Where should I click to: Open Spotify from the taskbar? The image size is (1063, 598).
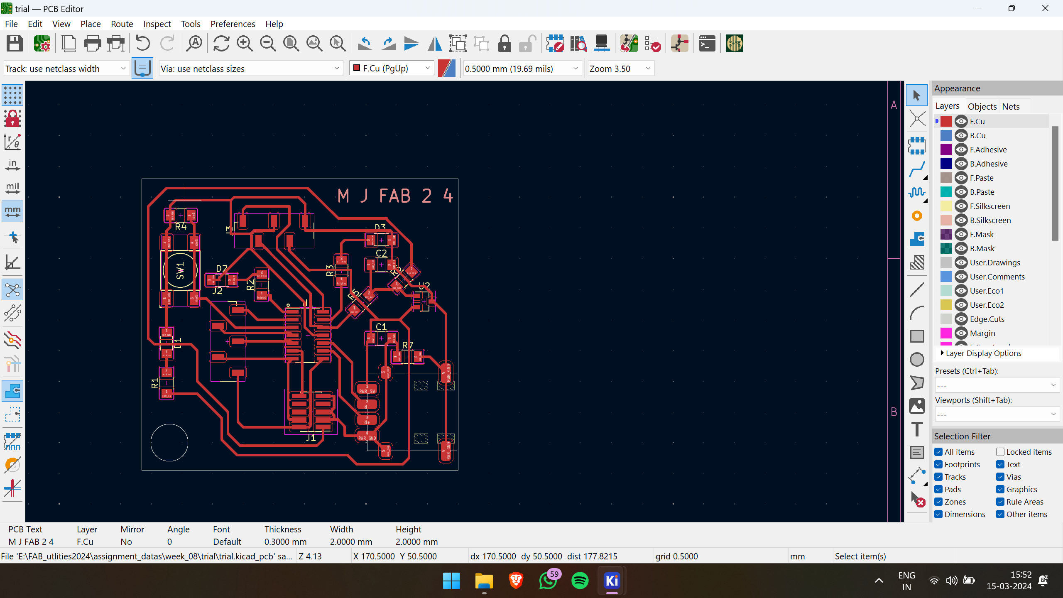(580, 581)
